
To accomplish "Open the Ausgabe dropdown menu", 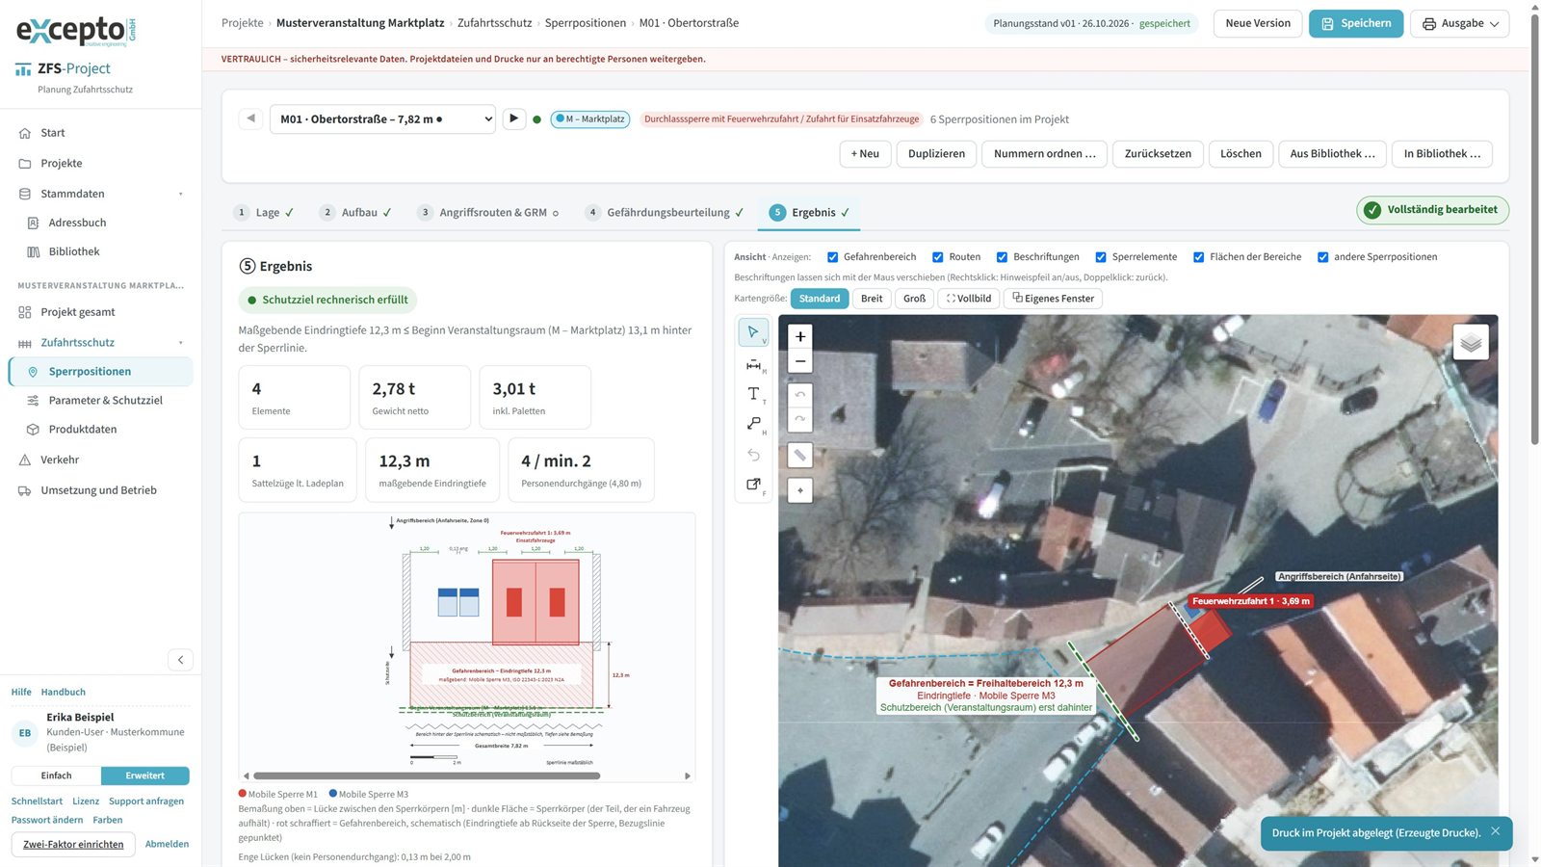I will 1459,23.
